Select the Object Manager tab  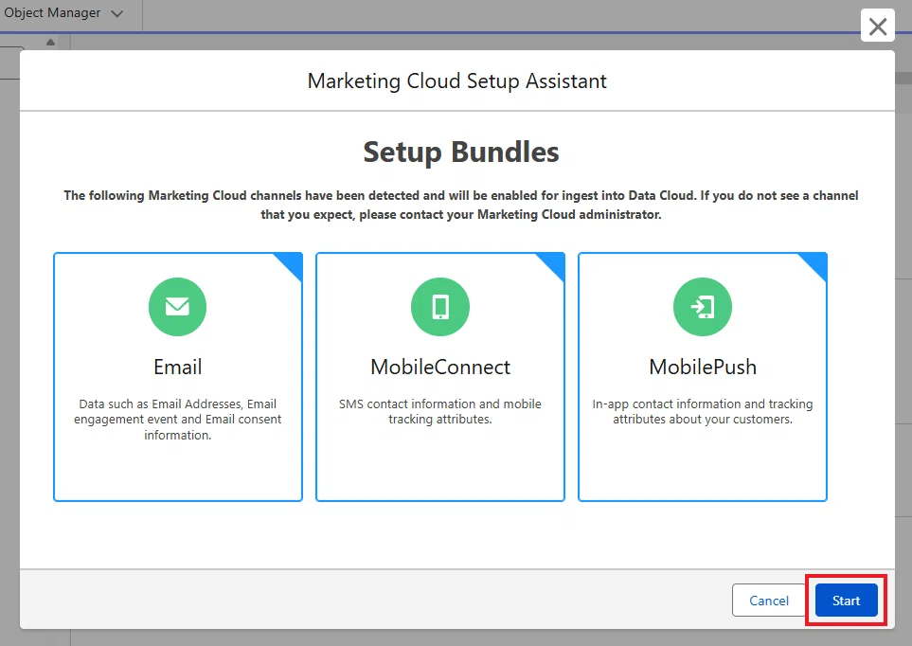pyautogui.click(x=52, y=13)
